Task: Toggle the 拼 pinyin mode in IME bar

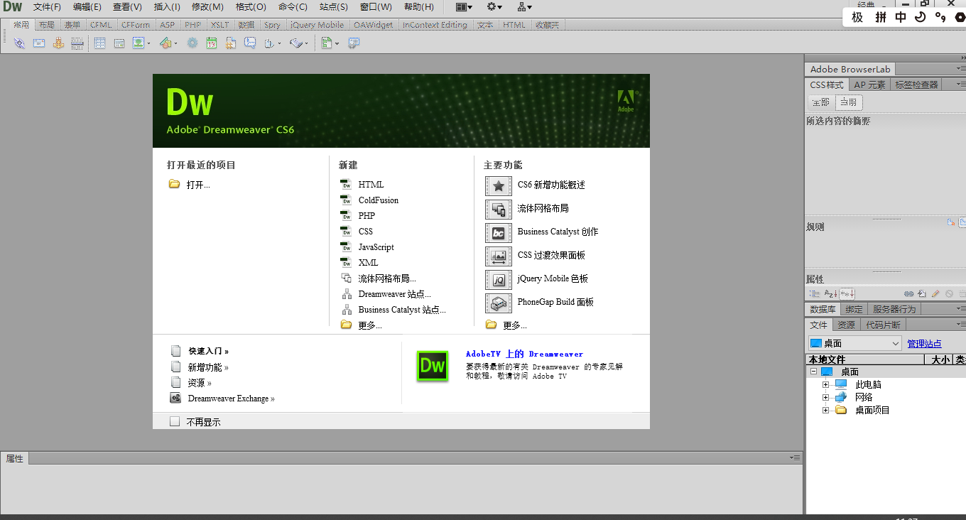Action: coord(881,17)
